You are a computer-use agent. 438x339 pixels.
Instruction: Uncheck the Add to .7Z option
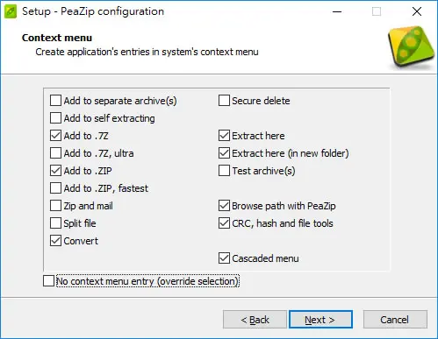[55, 136]
